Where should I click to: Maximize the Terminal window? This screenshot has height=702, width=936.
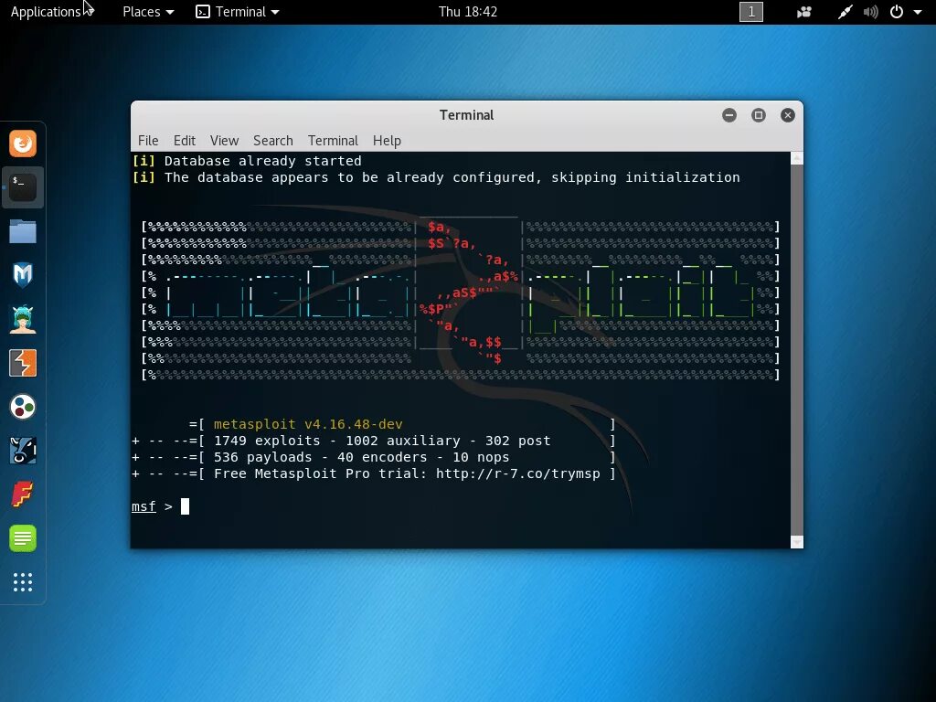tap(758, 115)
